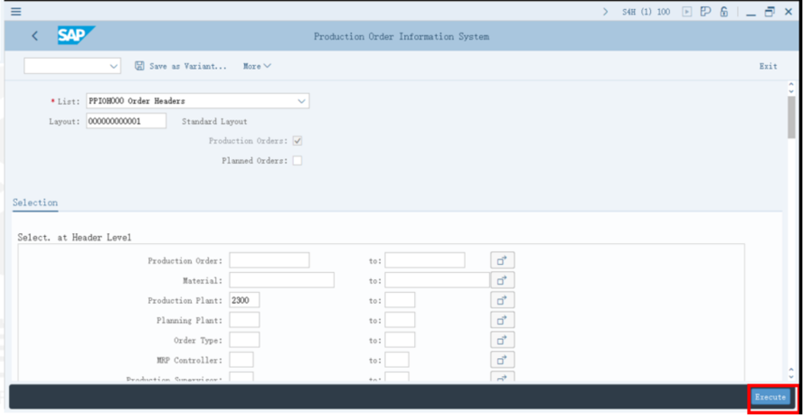
Task: Open multiple selection for Production Order
Action: [503, 260]
